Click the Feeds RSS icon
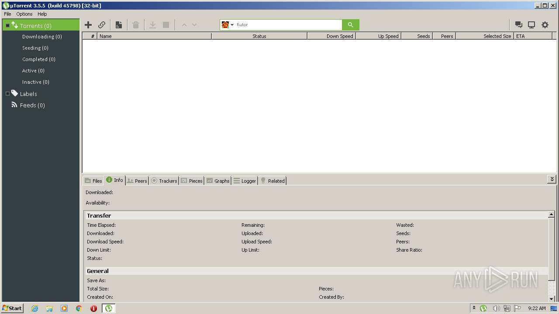 (x=14, y=105)
